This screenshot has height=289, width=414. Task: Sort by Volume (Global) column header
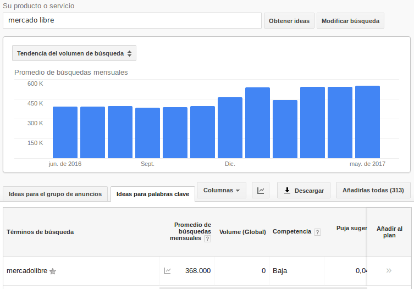coord(242,232)
